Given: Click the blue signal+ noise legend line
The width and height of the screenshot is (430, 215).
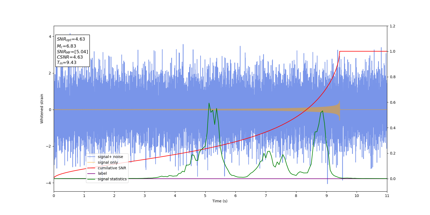Looking at the screenshot, I should click(x=91, y=157).
